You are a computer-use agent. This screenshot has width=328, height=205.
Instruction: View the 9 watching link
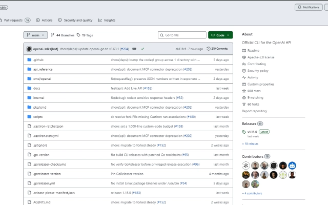(x=253, y=98)
